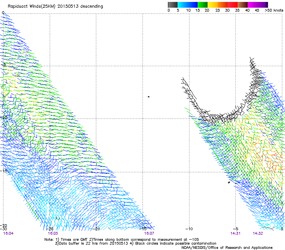Click the green 15-20 knots legend color
This screenshot has height=250, width=285.
click(203, 5)
